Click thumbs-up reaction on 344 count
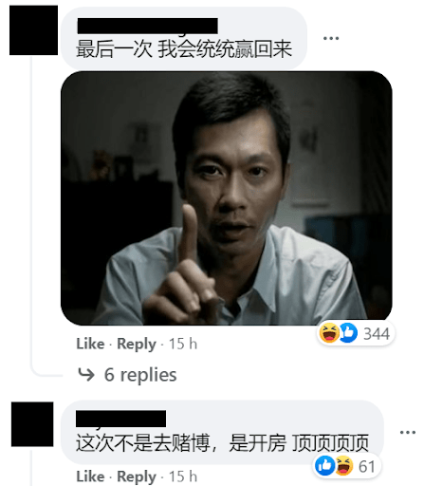The height and width of the screenshot is (486, 424). point(348,333)
